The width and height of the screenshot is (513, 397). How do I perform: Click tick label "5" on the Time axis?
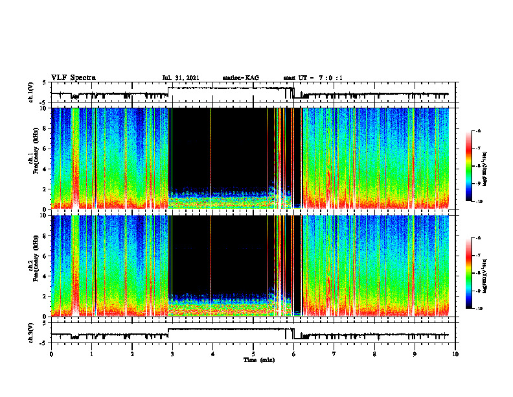pos(253,354)
